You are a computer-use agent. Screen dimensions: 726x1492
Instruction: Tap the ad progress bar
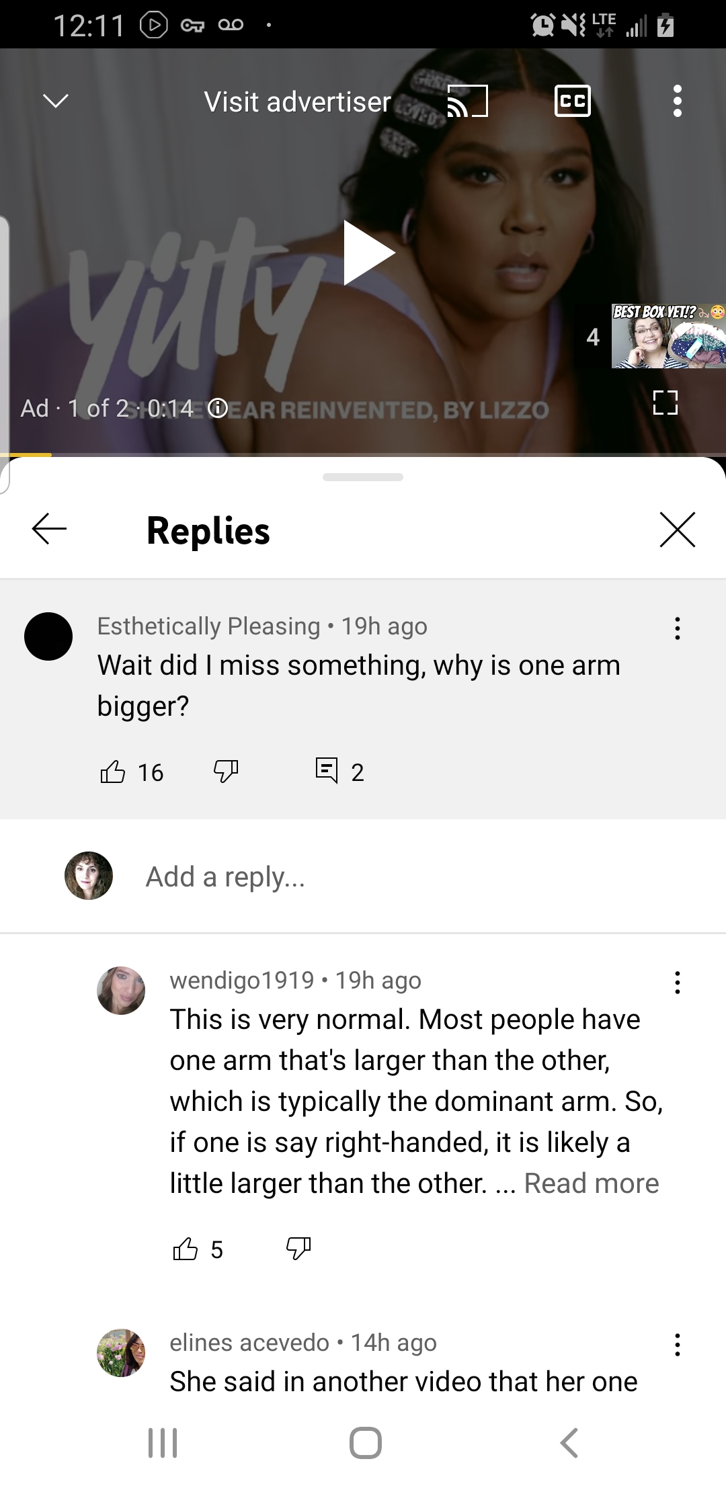tap(363, 455)
